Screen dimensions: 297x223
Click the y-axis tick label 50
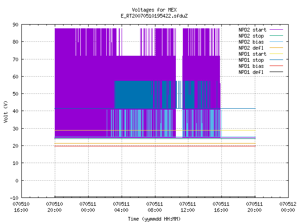click(x=15, y=94)
